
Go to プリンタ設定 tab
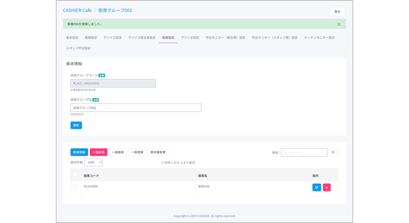click(190, 37)
